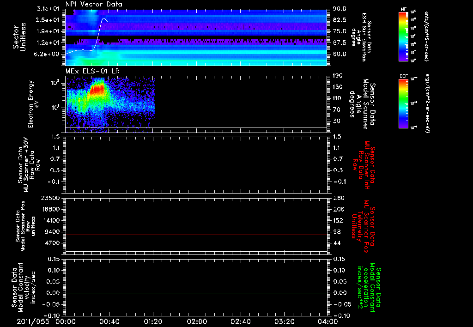Click the "98" telemetry tick value
The height and width of the screenshot is (327, 473).
click(336, 232)
